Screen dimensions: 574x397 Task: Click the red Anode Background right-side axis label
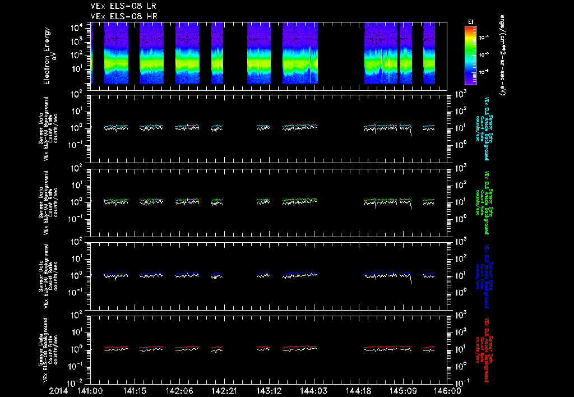[x=484, y=350]
